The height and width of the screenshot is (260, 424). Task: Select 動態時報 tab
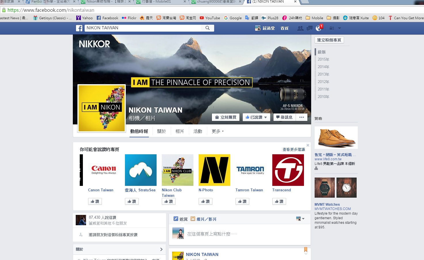point(139,131)
